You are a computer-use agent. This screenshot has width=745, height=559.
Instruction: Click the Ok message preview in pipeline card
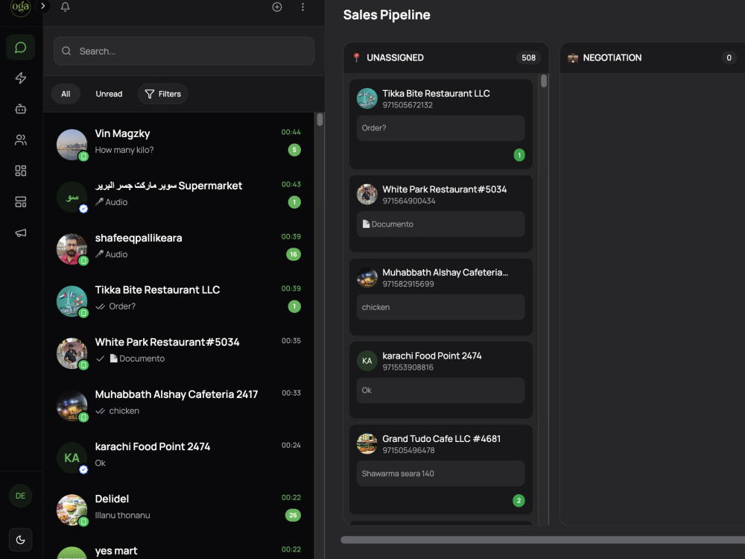coord(441,391)
